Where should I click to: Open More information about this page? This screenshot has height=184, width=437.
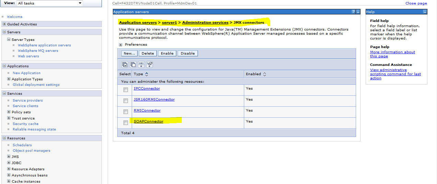pyautogui.click(x=392, y=54)
